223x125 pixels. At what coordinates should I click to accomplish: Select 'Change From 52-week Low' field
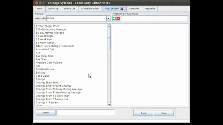click(52, 99)
